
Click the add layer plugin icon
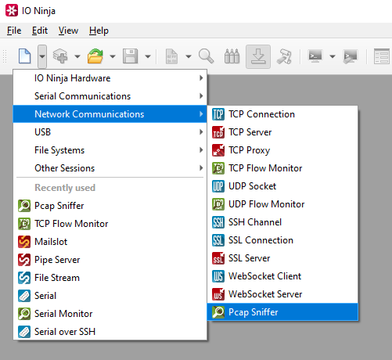[60, 56]
